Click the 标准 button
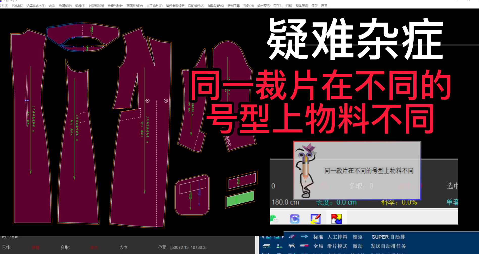 coord(318,237)
